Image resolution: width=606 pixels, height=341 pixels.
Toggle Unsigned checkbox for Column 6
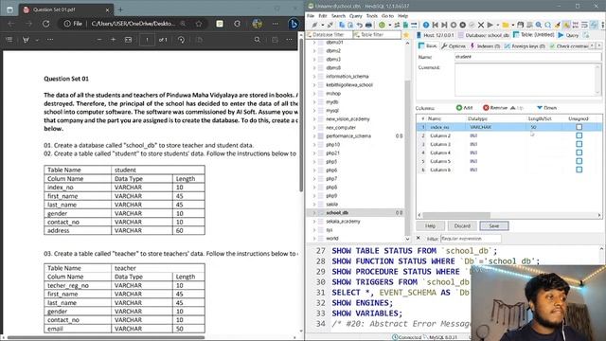click(x=579, y=170)
